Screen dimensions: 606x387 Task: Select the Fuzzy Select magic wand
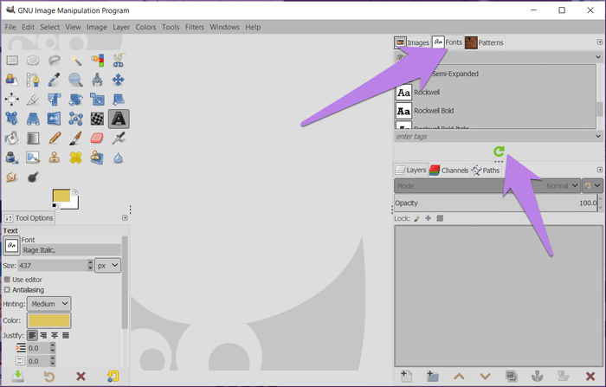point(75,60)
